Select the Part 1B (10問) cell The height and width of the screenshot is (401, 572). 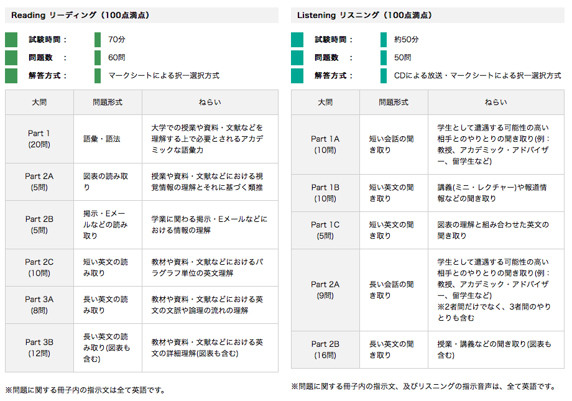coord(325,193)
